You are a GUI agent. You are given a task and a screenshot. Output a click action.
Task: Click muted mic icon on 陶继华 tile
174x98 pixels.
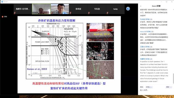(x=14, y=13)
